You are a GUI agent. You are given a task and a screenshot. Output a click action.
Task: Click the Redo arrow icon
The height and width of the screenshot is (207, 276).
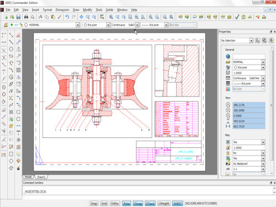point(73,17)
